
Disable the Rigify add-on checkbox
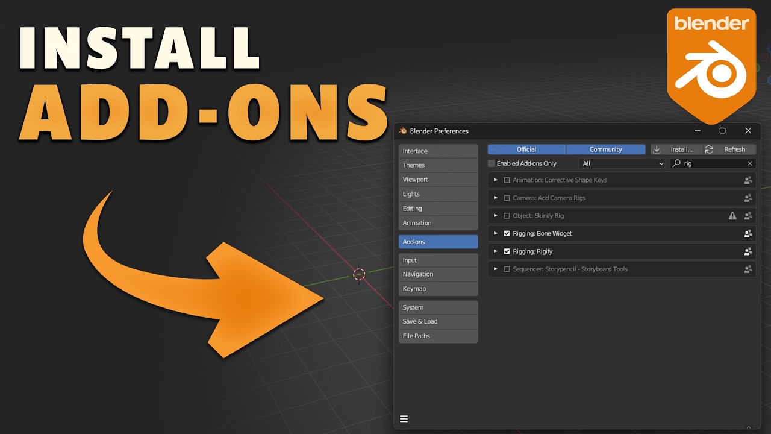click(x=507, y=251)
